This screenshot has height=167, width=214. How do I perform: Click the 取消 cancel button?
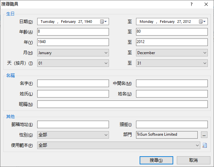click(193, 160)
